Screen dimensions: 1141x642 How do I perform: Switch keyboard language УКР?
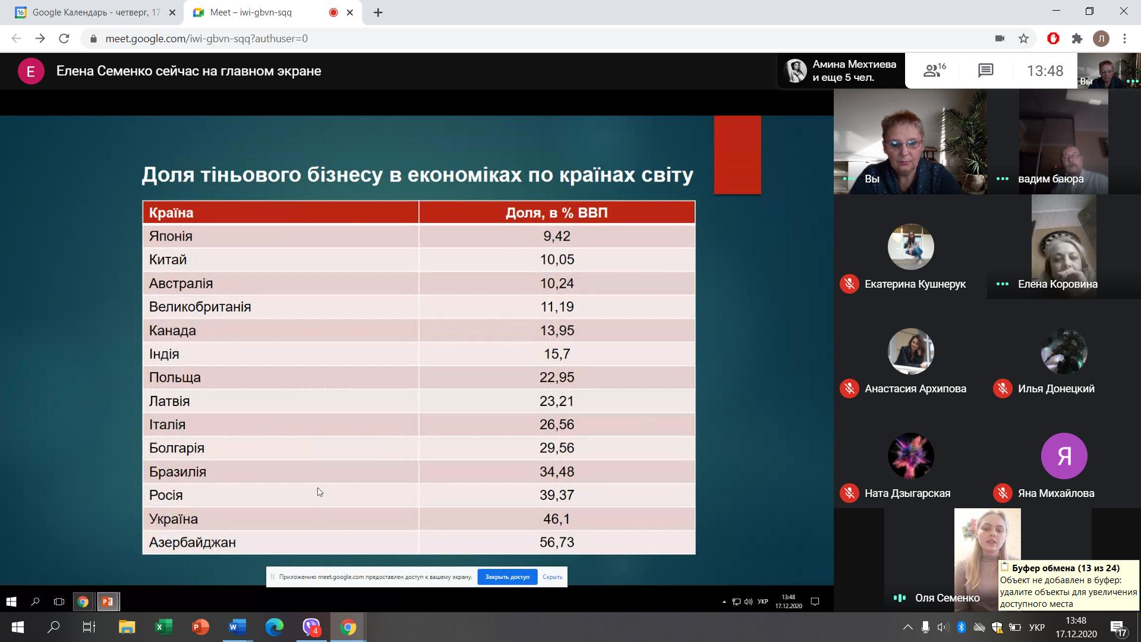pos(1037,627)
